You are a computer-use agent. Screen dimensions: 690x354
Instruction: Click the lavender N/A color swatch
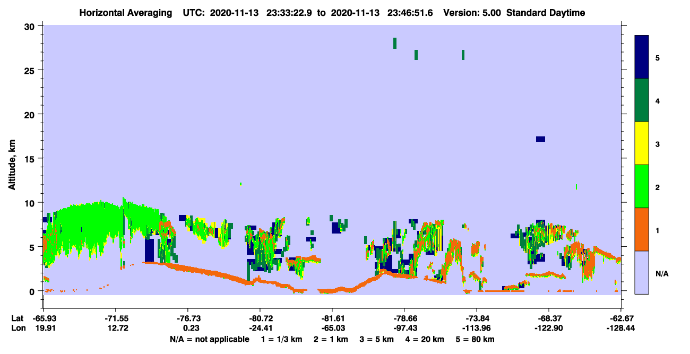[x=642, y=272]
